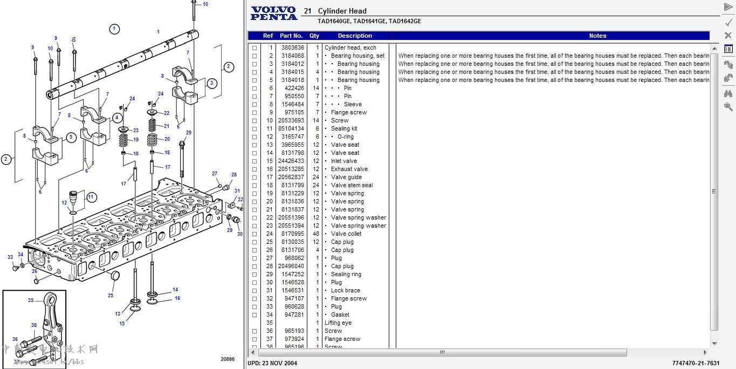Click the Description column header
Image resolution: width=736 pixels, height=369 pixels.
point(355,36)
